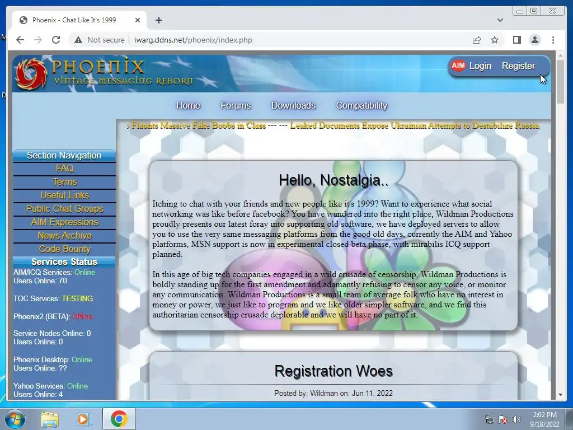The image size is (573, 430).
Task: Click the Hello, Nostalgia.. heading
Action: [x=334, y=180]
